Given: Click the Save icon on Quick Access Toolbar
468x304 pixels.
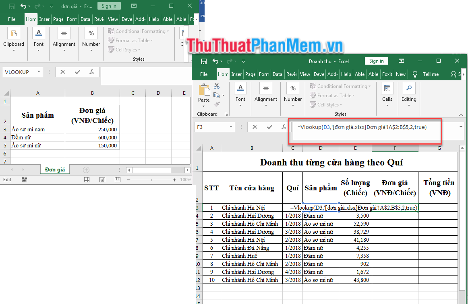Looking at the screenshot, I should point(203,61).
